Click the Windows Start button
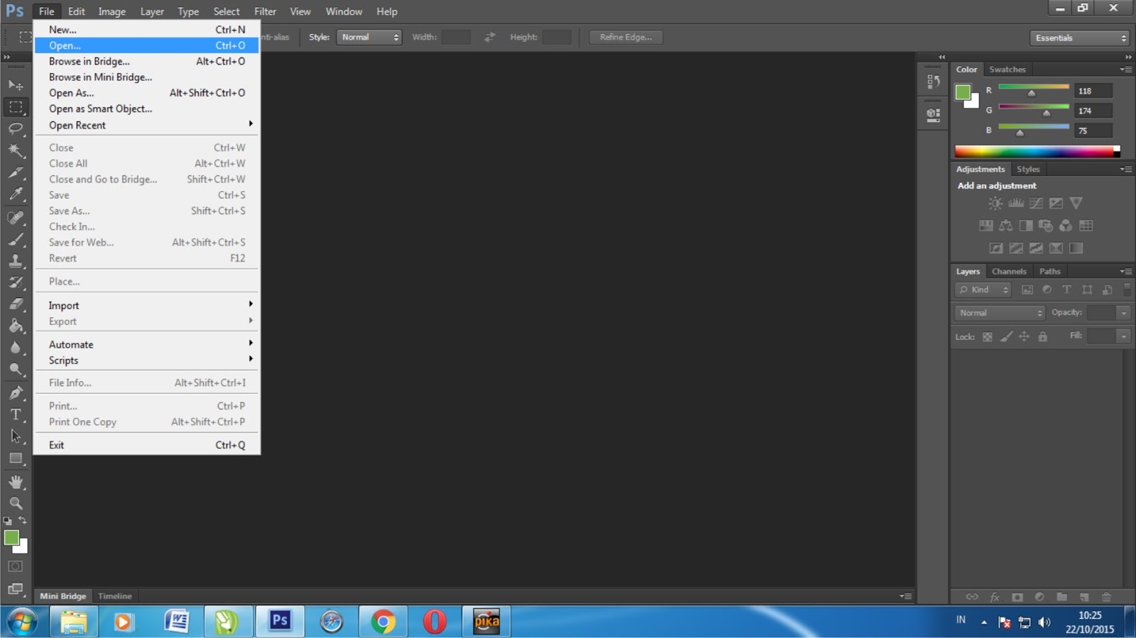The height and width of the screenshot is (638, 1136). click(22, 622)
